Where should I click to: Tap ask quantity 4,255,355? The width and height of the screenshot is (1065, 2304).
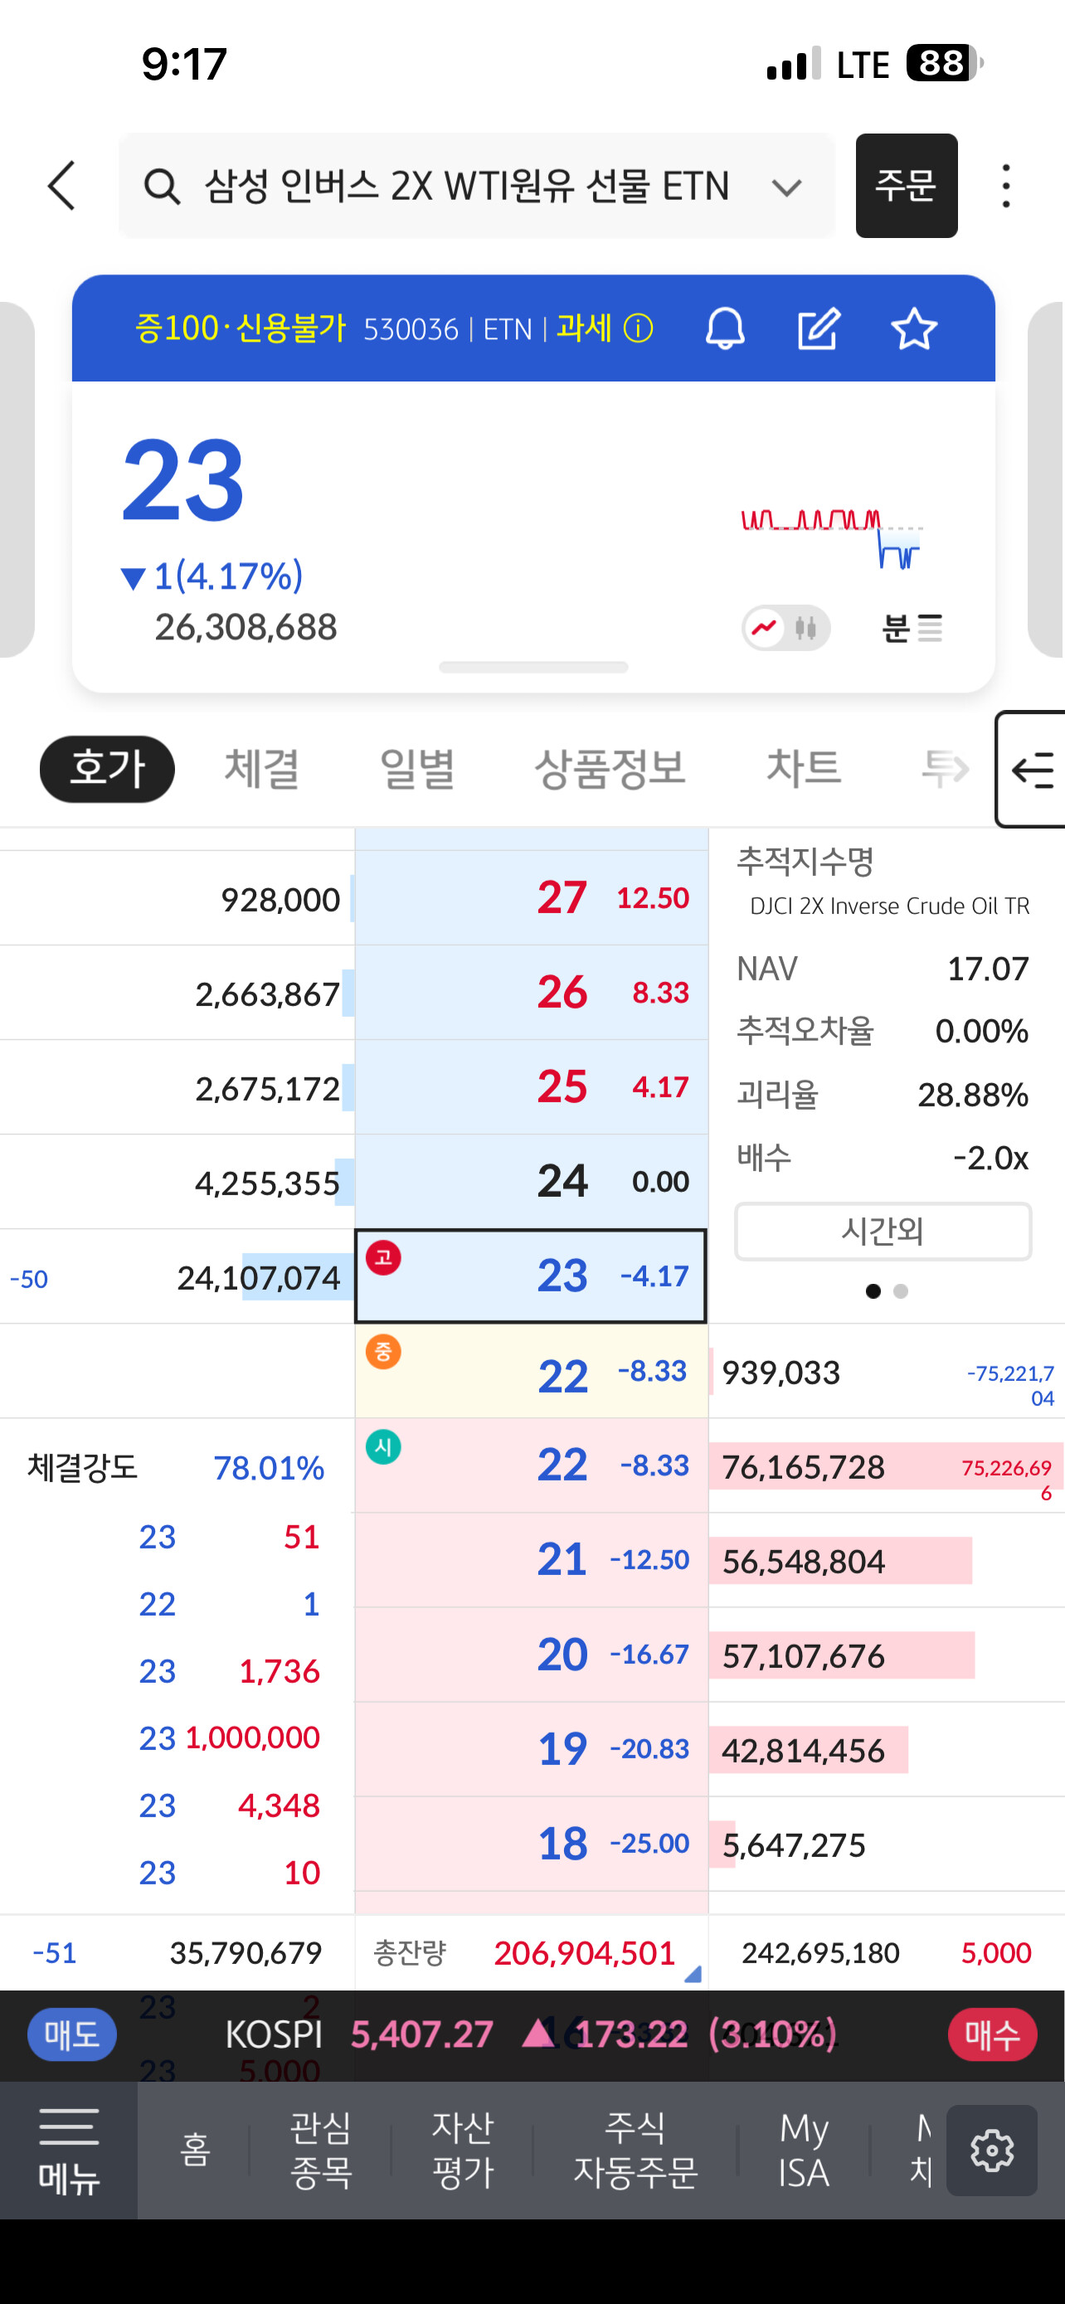tap(267, 1184)
